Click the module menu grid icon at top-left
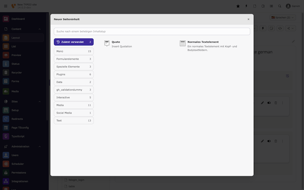 6,6
